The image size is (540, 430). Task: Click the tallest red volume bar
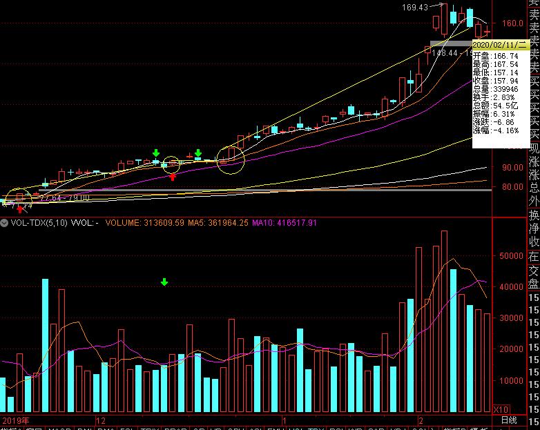tap(444, 321)
